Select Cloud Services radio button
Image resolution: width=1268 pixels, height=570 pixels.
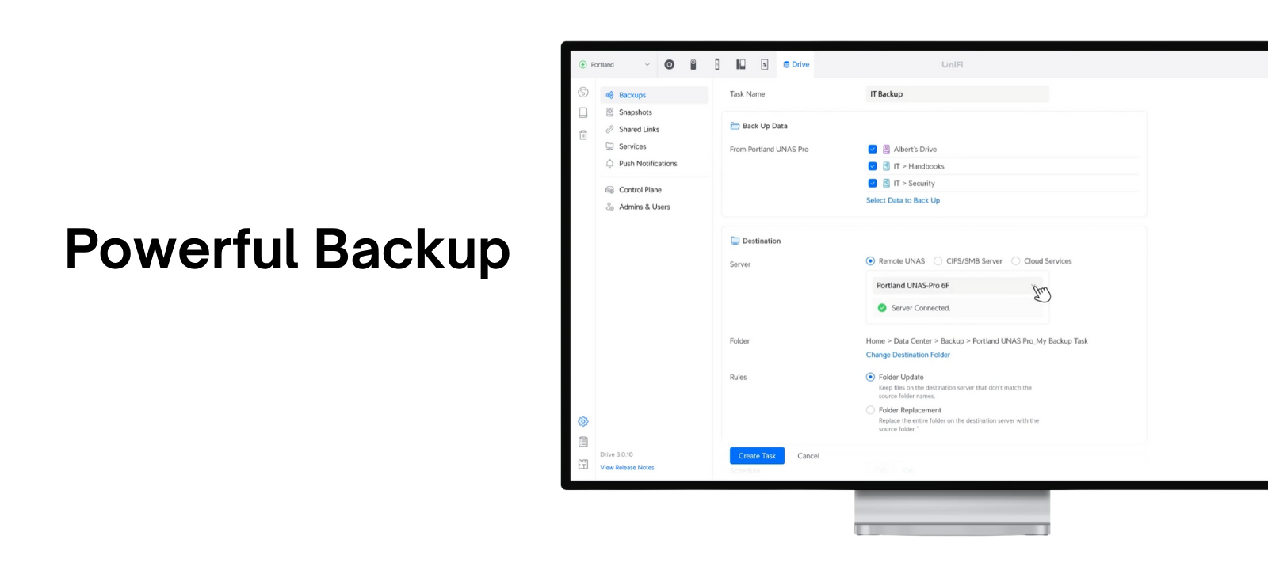tap(1016, 261)
